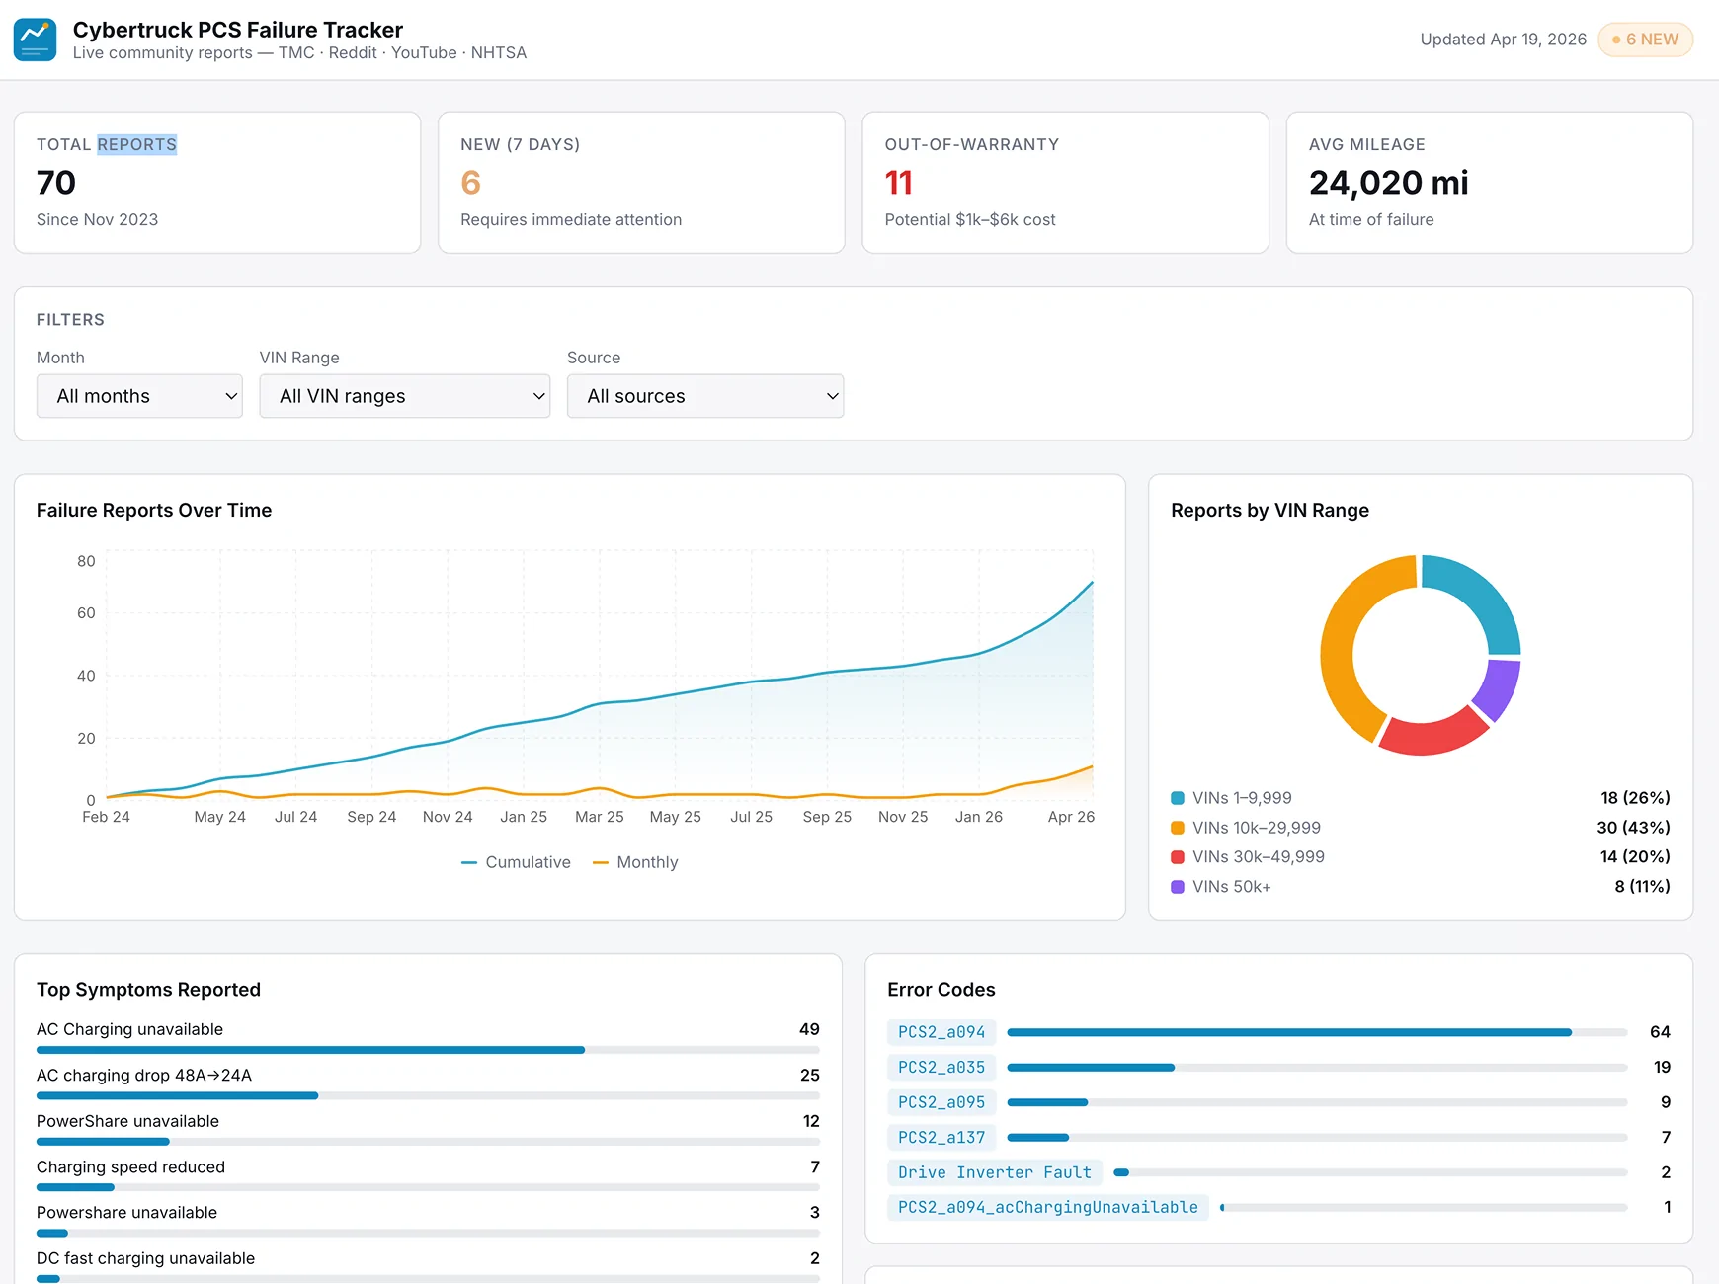Click the out-of-warranty value "11"

click(x=899, y=183)
